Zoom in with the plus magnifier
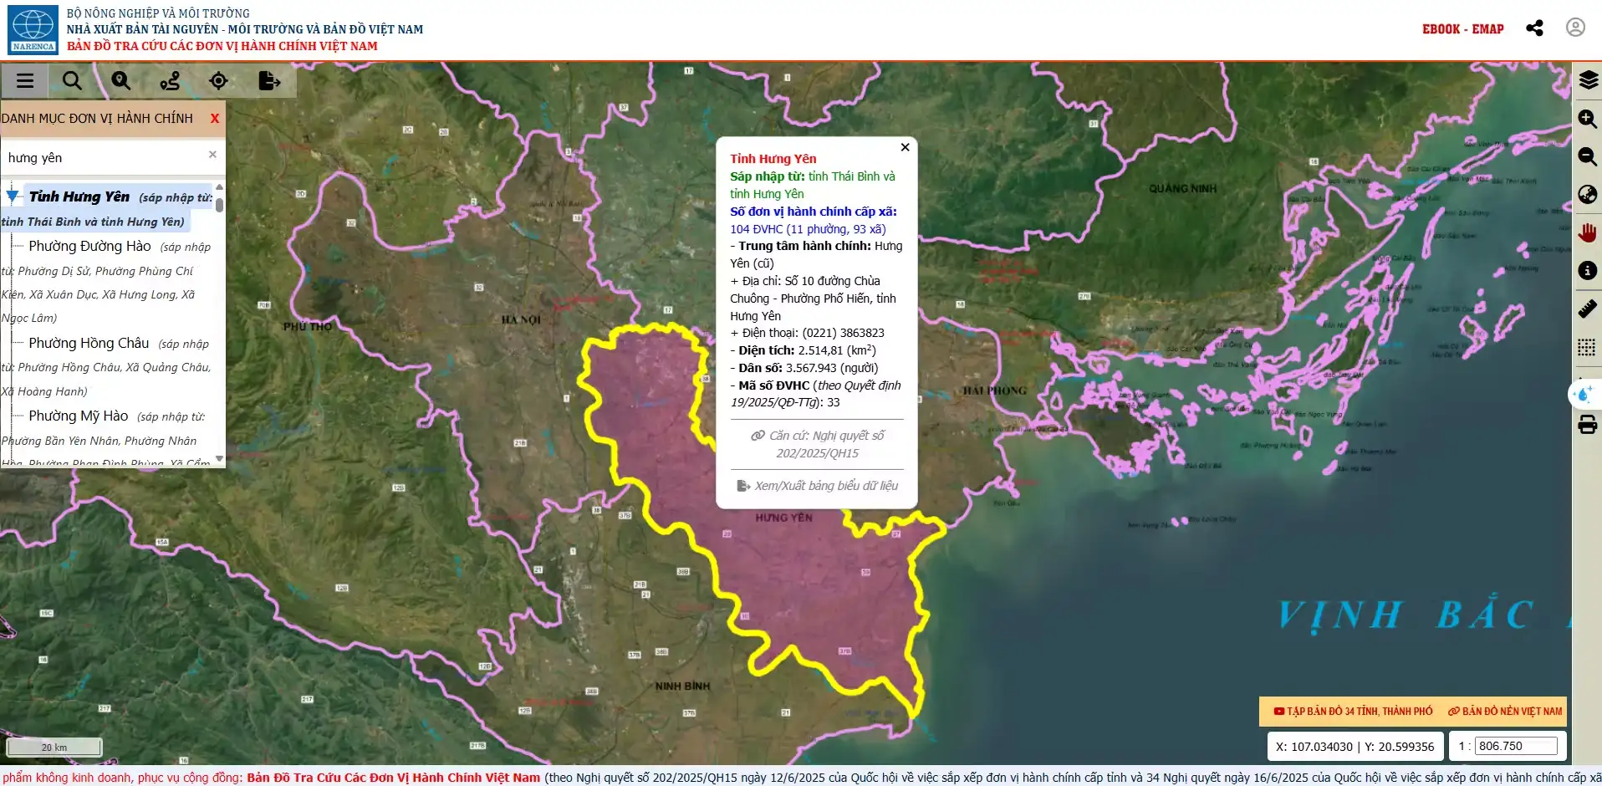 pos(1588,119)
